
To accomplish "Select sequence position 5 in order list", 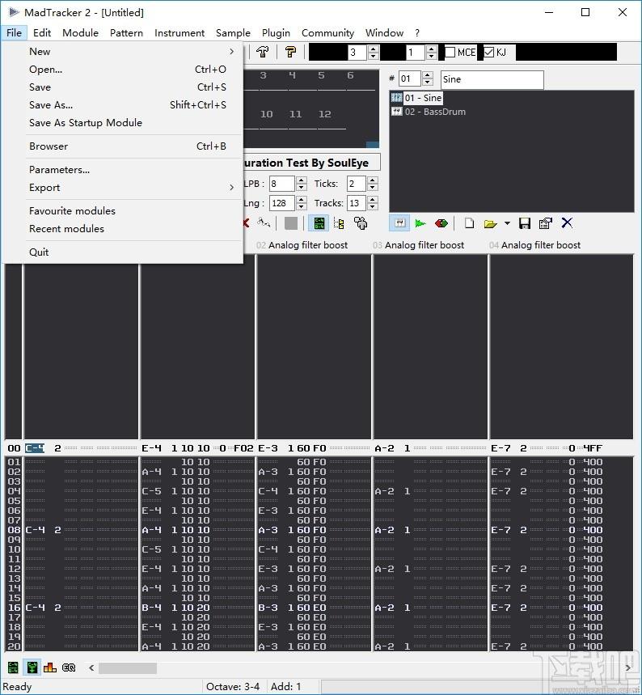I will pyautogui.click(x=321, y=75).
